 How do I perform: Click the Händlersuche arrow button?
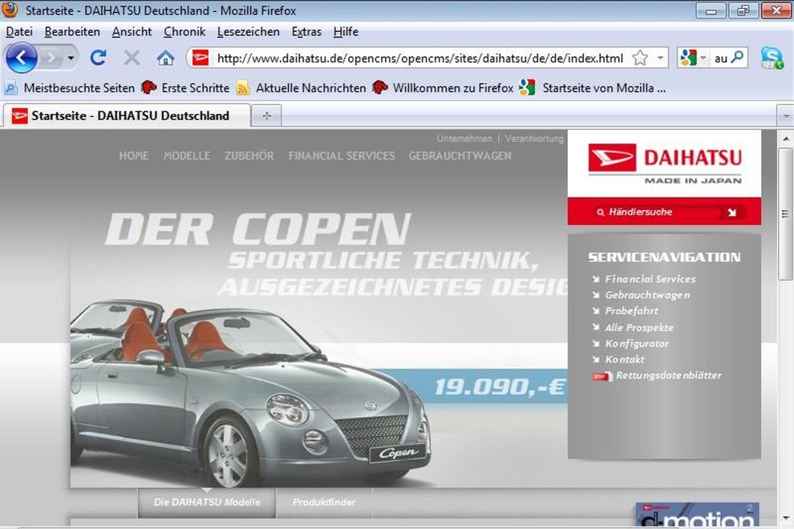731,212
